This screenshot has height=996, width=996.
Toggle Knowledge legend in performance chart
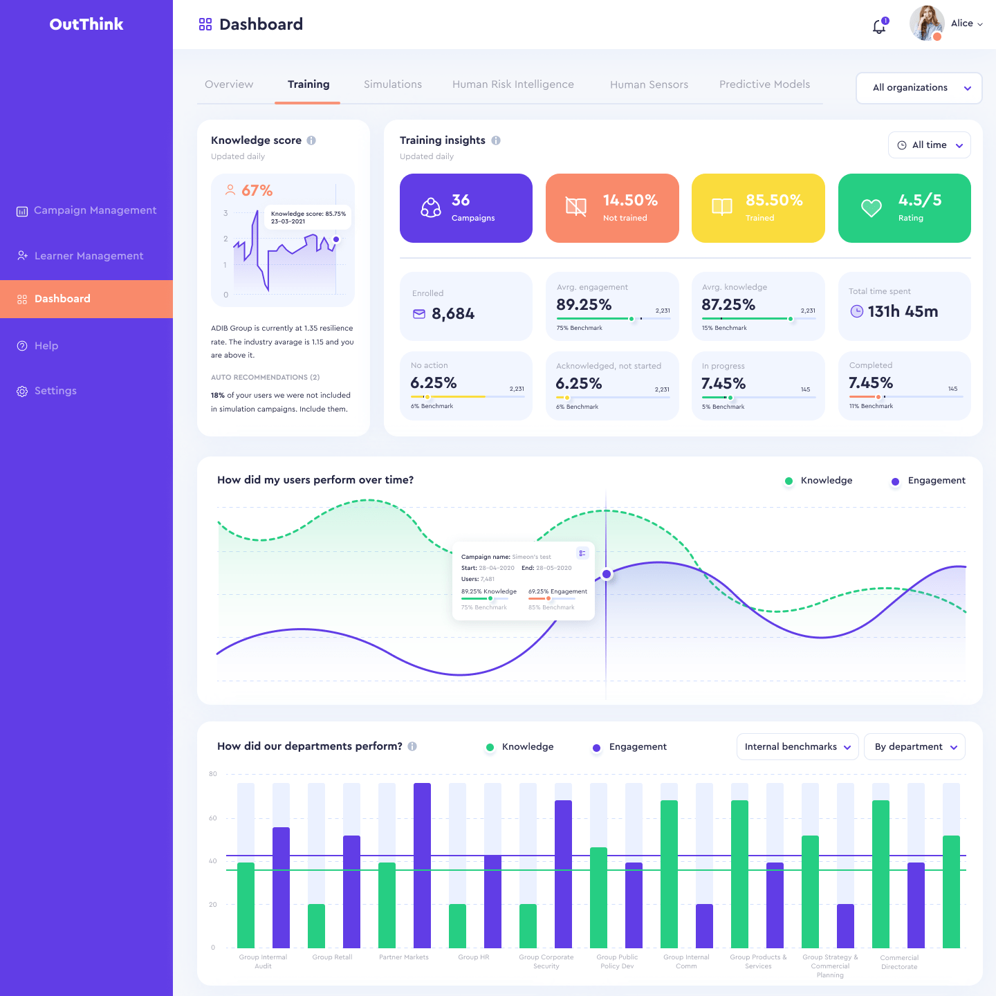click(x=819, y=481)
